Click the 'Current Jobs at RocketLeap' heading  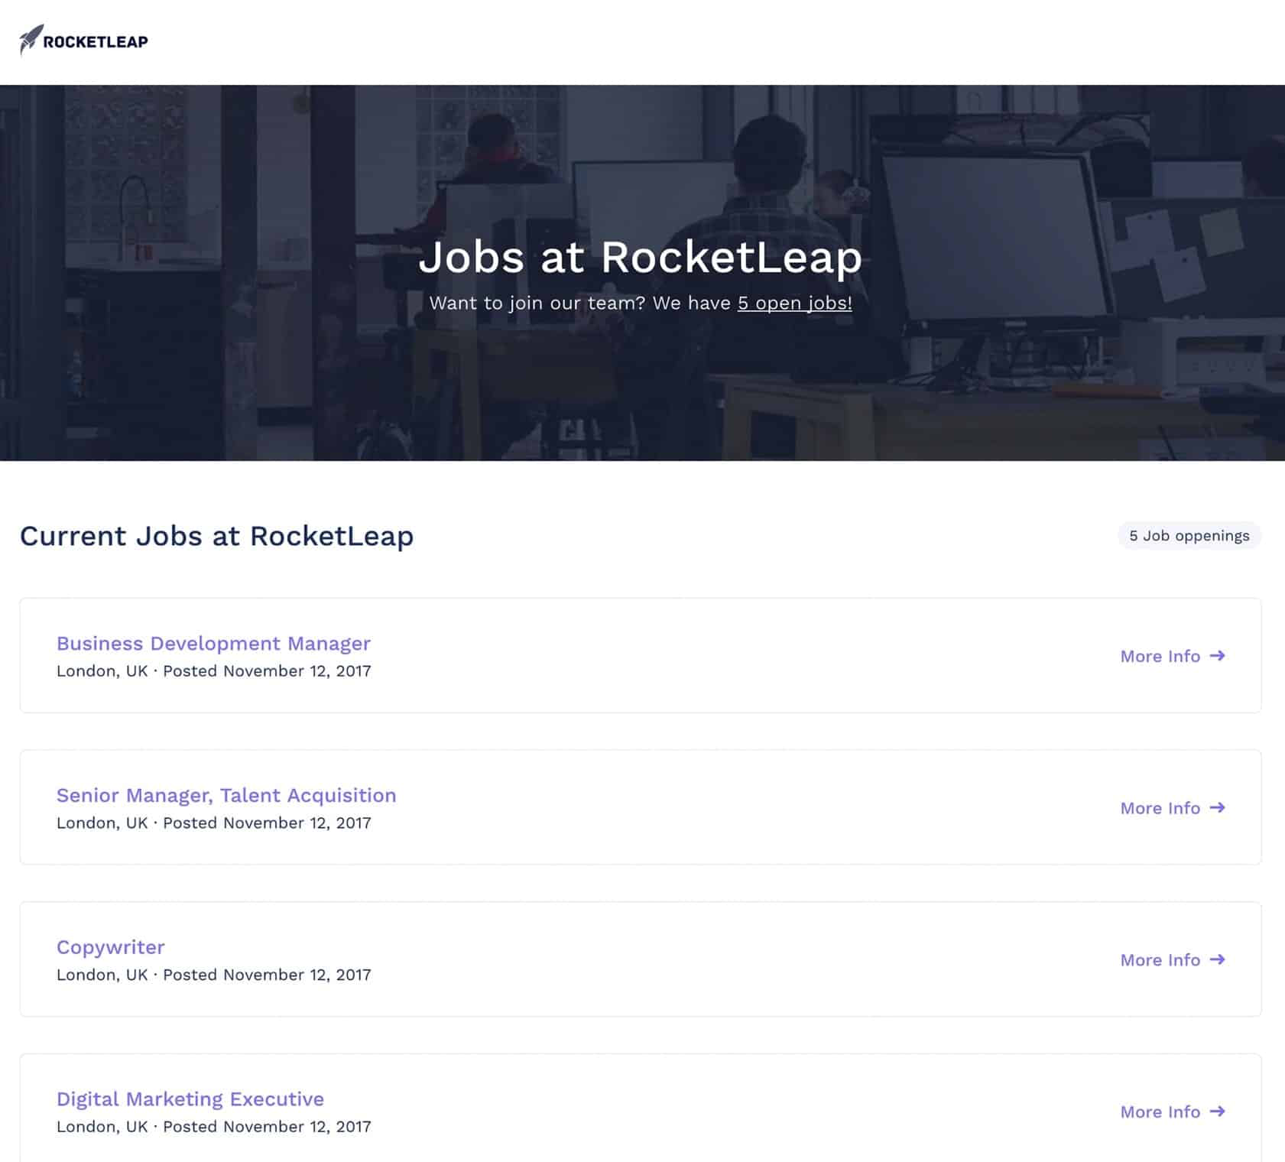coord(216,536)
